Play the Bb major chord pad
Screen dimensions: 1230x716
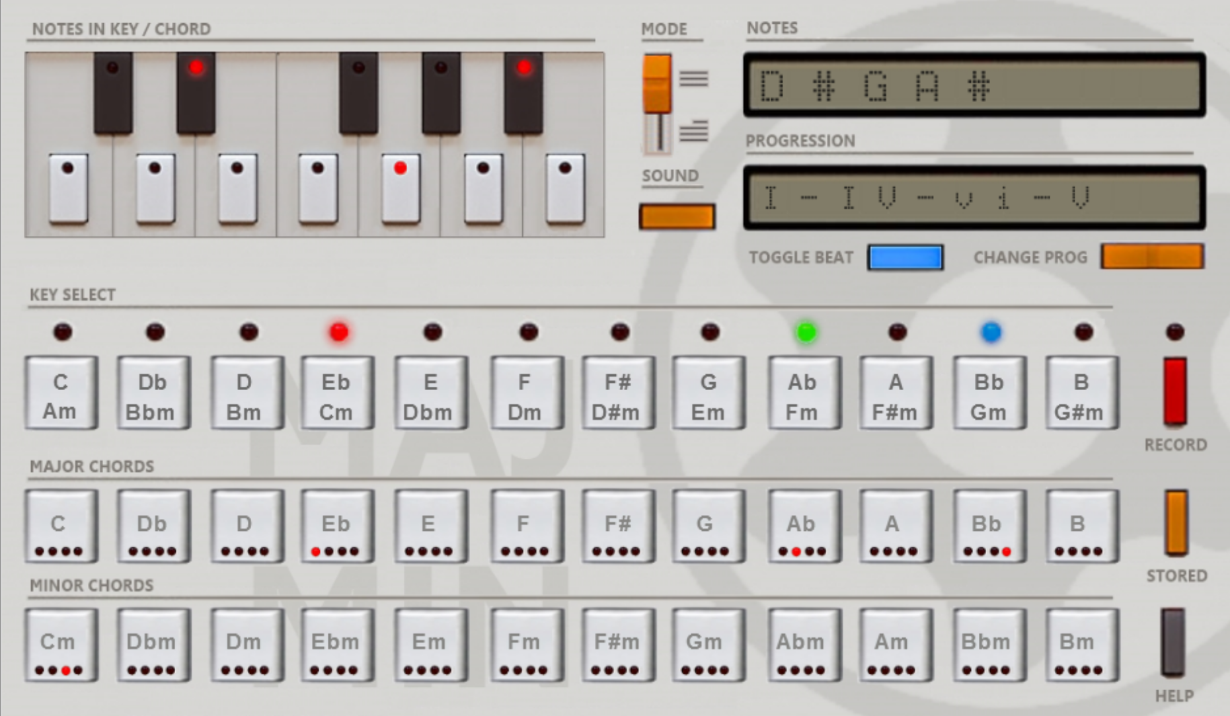(x=990, y=526)
